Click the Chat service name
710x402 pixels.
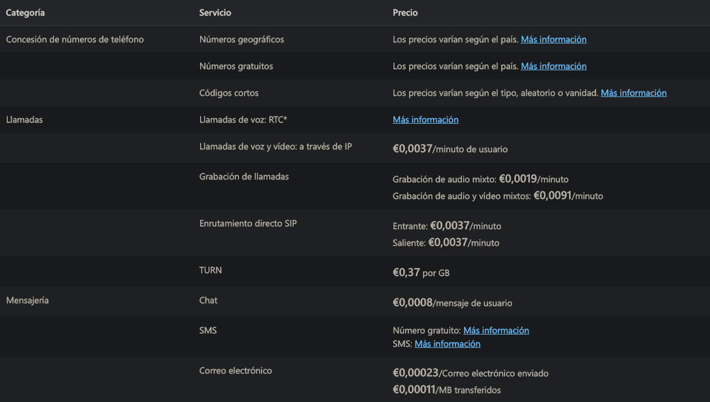pyautogui.click(x=208, y=301)
